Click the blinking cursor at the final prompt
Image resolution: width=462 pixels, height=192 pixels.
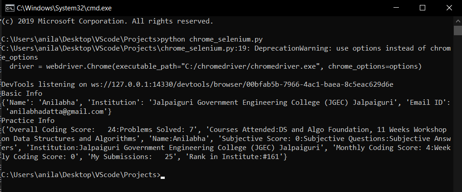pos(163,177)
